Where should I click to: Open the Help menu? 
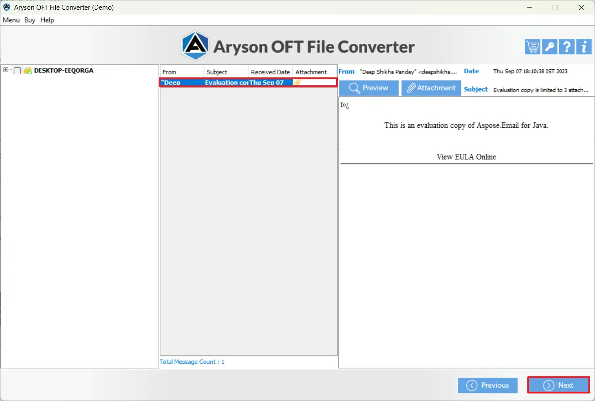(x=47, y=20)
